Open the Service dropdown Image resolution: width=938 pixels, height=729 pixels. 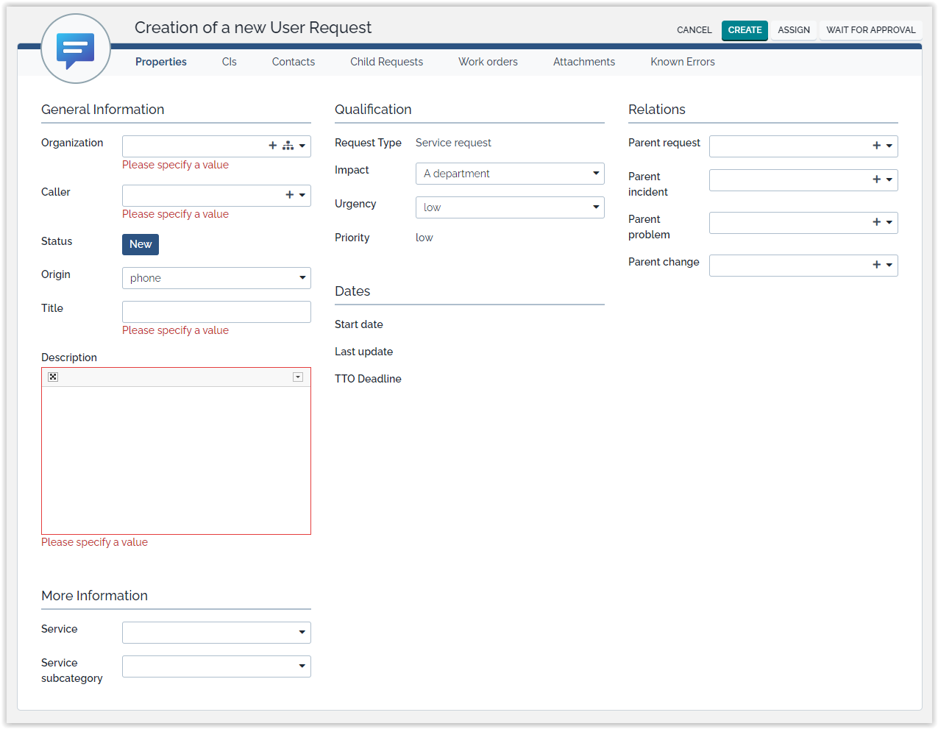216,633
